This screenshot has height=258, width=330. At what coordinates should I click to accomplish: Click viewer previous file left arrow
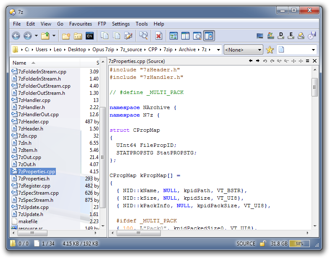click(x=251, y=61)
